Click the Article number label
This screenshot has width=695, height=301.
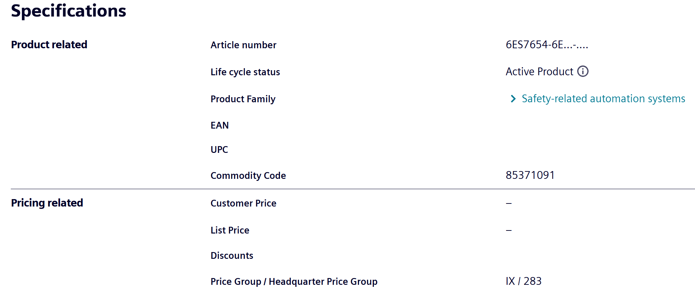tap(243, 45)
